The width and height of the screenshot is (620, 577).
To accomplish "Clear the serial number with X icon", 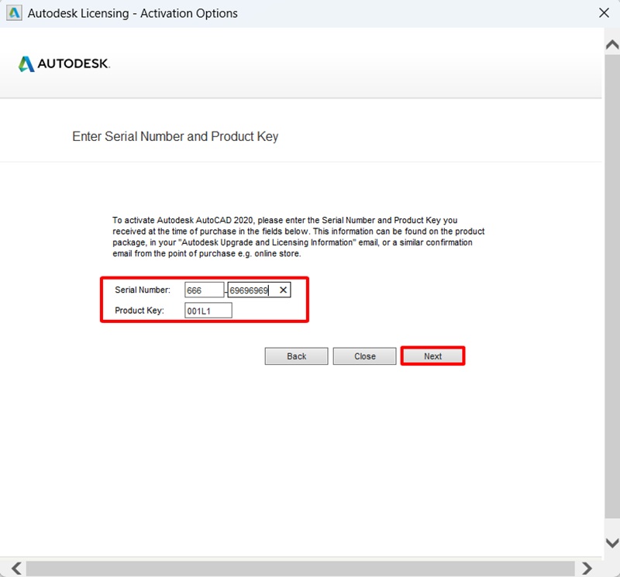I will click(283, 290).
